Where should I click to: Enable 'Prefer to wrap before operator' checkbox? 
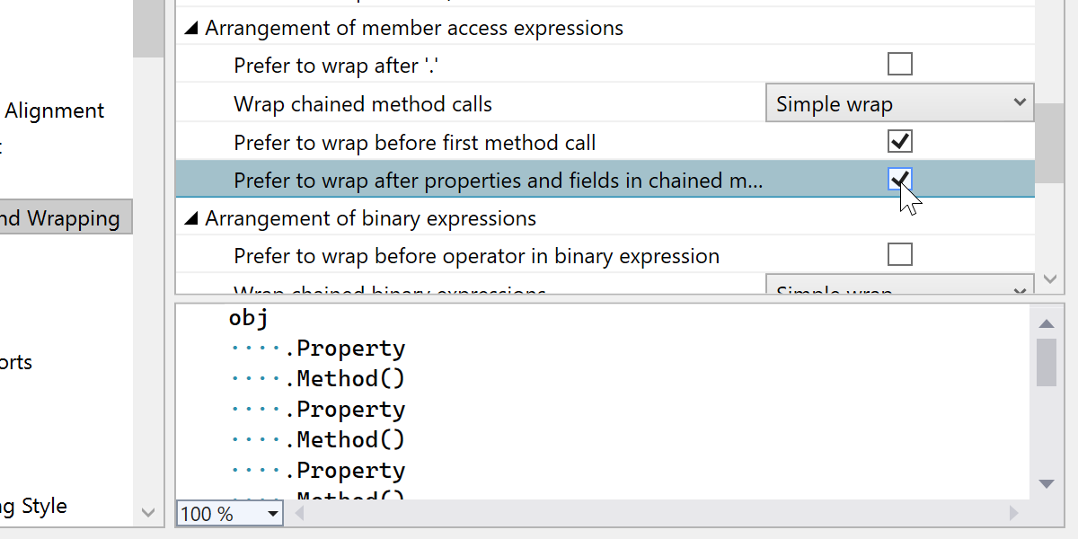pyautogui.click(x=899, y=255)
